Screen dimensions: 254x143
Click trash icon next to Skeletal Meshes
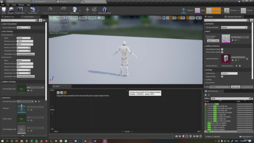pos(240,66)
